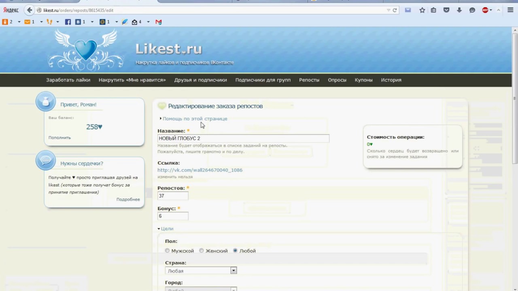This screenshot has width=518, height=291.
Task: Click the open envelope mail icon
Action: point(134,22)
